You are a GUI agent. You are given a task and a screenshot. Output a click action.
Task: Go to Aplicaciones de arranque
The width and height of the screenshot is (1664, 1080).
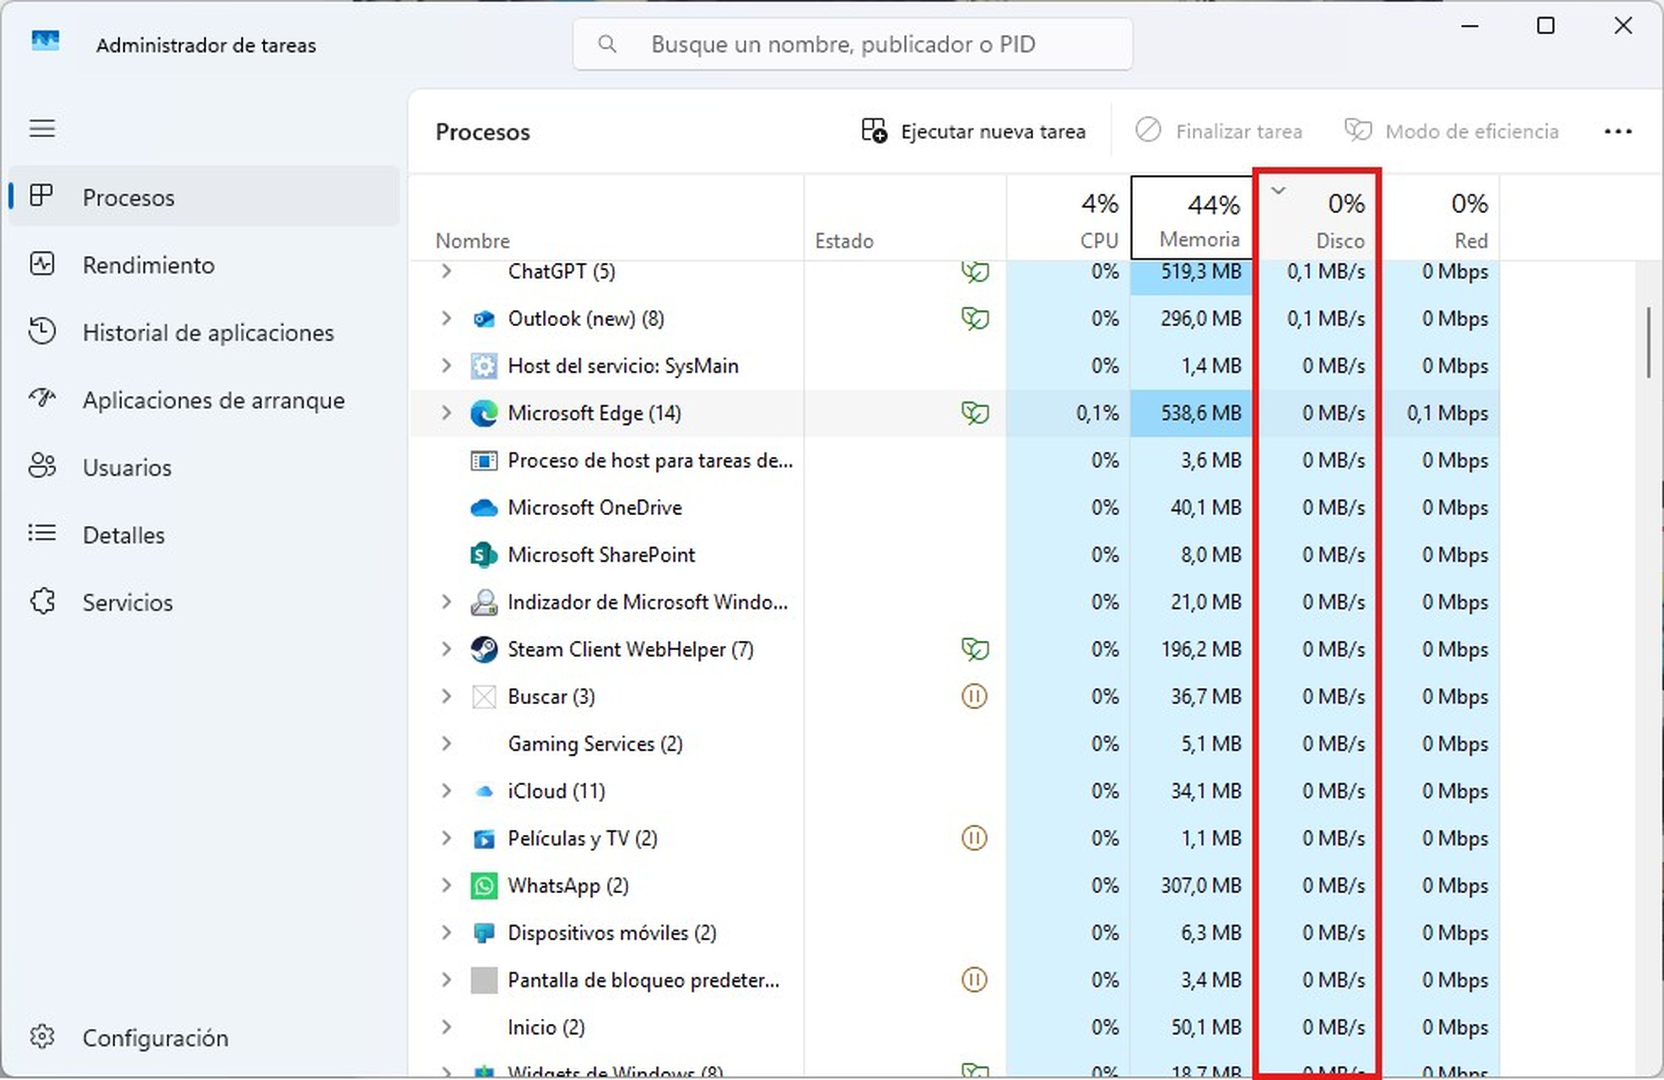(204, 400)
